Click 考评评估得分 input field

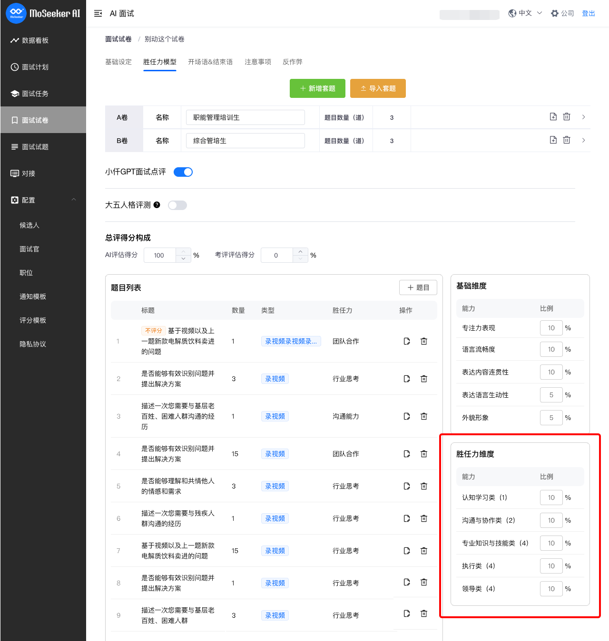point(277,255)
